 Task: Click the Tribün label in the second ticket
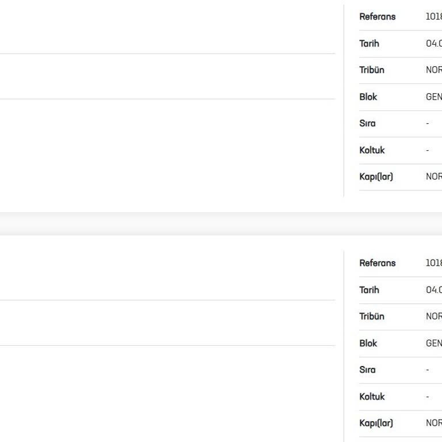(x=371, y=317)
